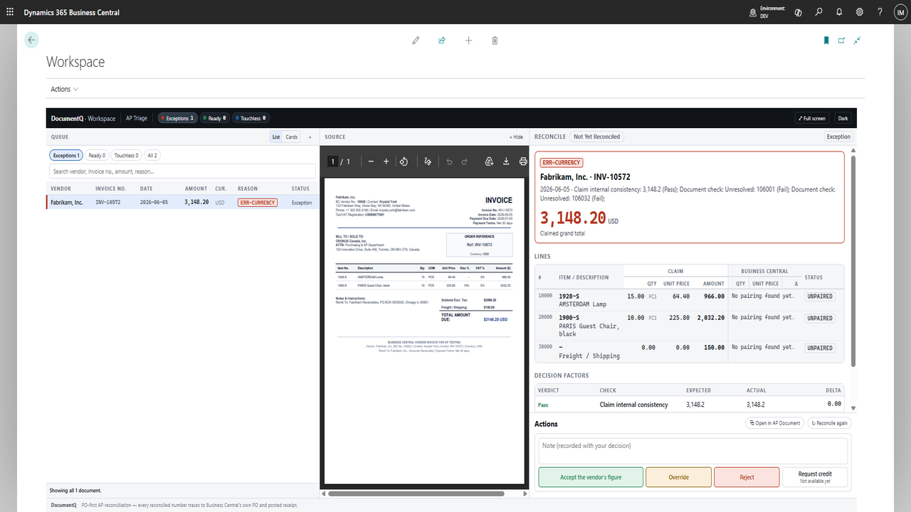This screenshot has width=911, height=512.
Task: Click the plus new record icon
Action: click(468, 41)
